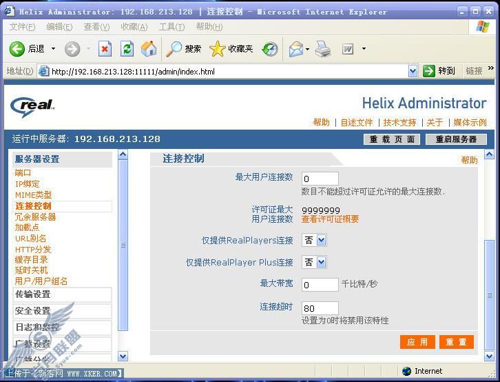
Task: Expand the 链接 toolbar chevron
Action: 491,68
